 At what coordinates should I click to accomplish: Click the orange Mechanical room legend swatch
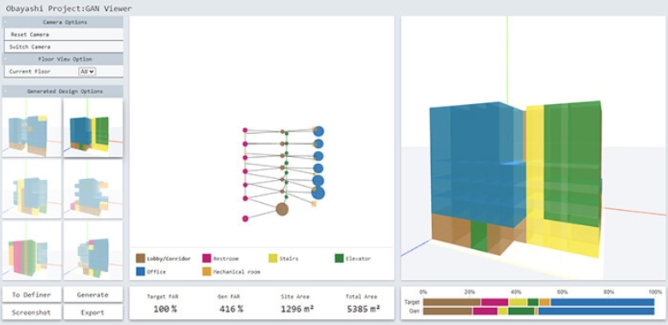click(207, 271)
